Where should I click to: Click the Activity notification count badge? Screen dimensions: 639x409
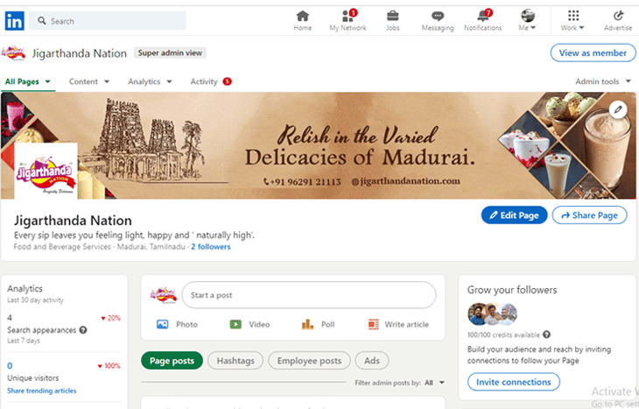[228, 81]
